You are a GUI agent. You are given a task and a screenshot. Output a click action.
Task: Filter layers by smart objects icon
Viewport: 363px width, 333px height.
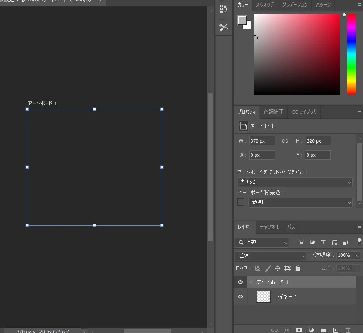(345, 242)
